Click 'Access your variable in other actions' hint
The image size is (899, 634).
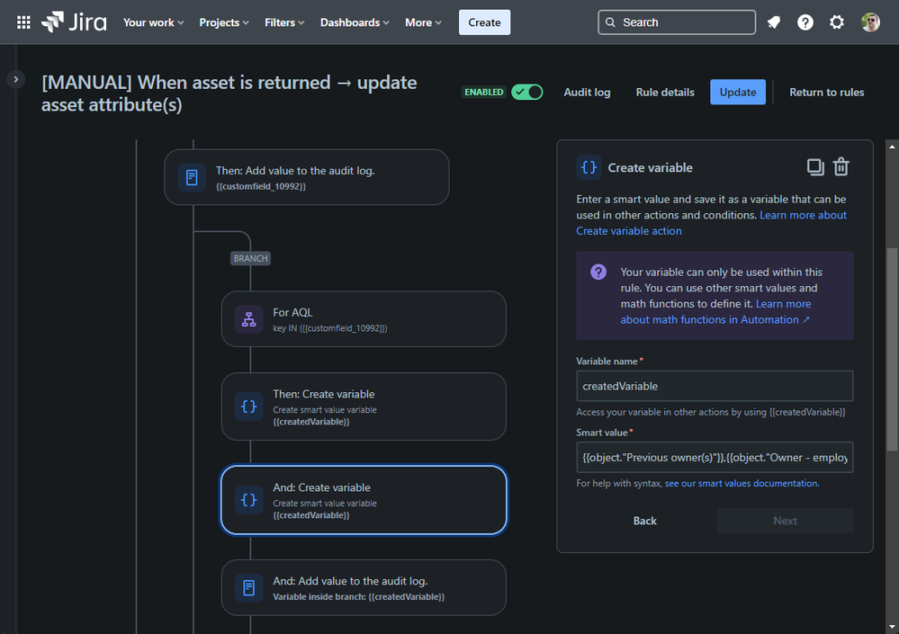pyautogui.click(x=710, y=412)
